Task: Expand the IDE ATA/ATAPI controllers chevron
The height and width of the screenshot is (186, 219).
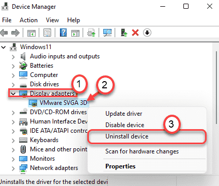Action: pyautogui.click(x=13, y=131)
